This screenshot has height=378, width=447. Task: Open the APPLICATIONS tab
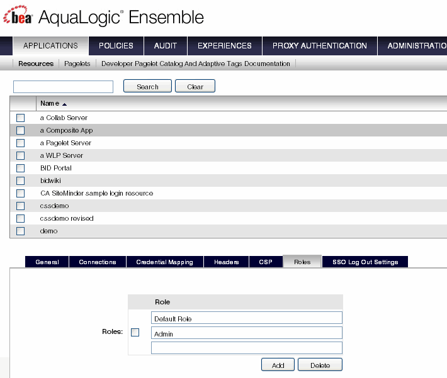[x=50, y=45]
